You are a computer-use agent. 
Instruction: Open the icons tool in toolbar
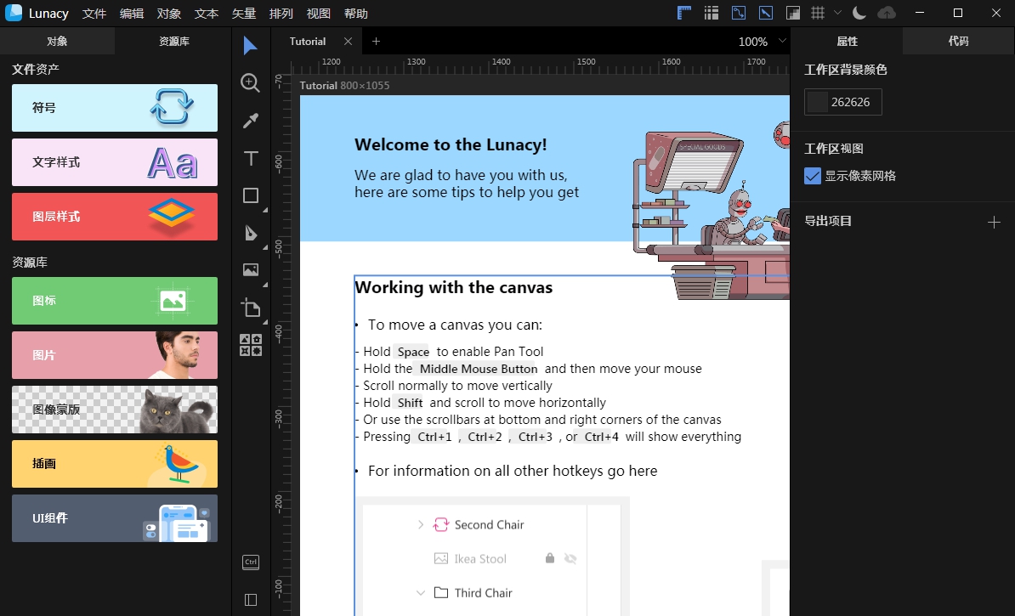coord(250,345)
